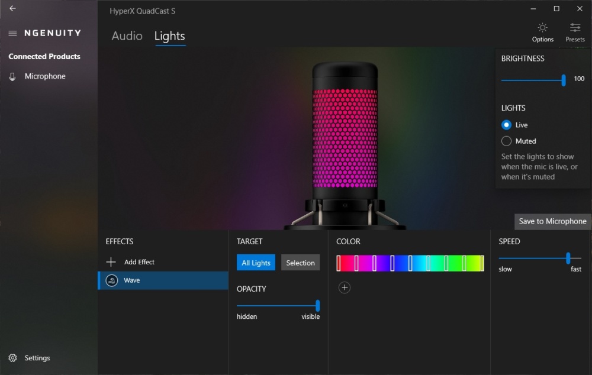Image resolution: width=592 pixels, height=375 pixels.
Task: Select the yellow-green last color stop
Action: pyautogui.click(x=482, y=263)
